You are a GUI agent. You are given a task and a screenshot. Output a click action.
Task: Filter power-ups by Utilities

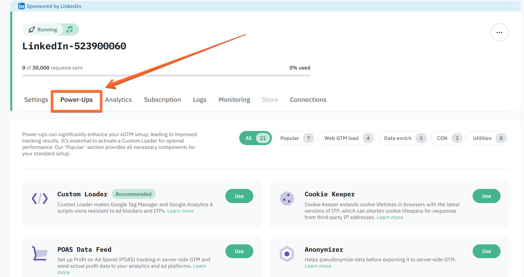click(487, 138)
